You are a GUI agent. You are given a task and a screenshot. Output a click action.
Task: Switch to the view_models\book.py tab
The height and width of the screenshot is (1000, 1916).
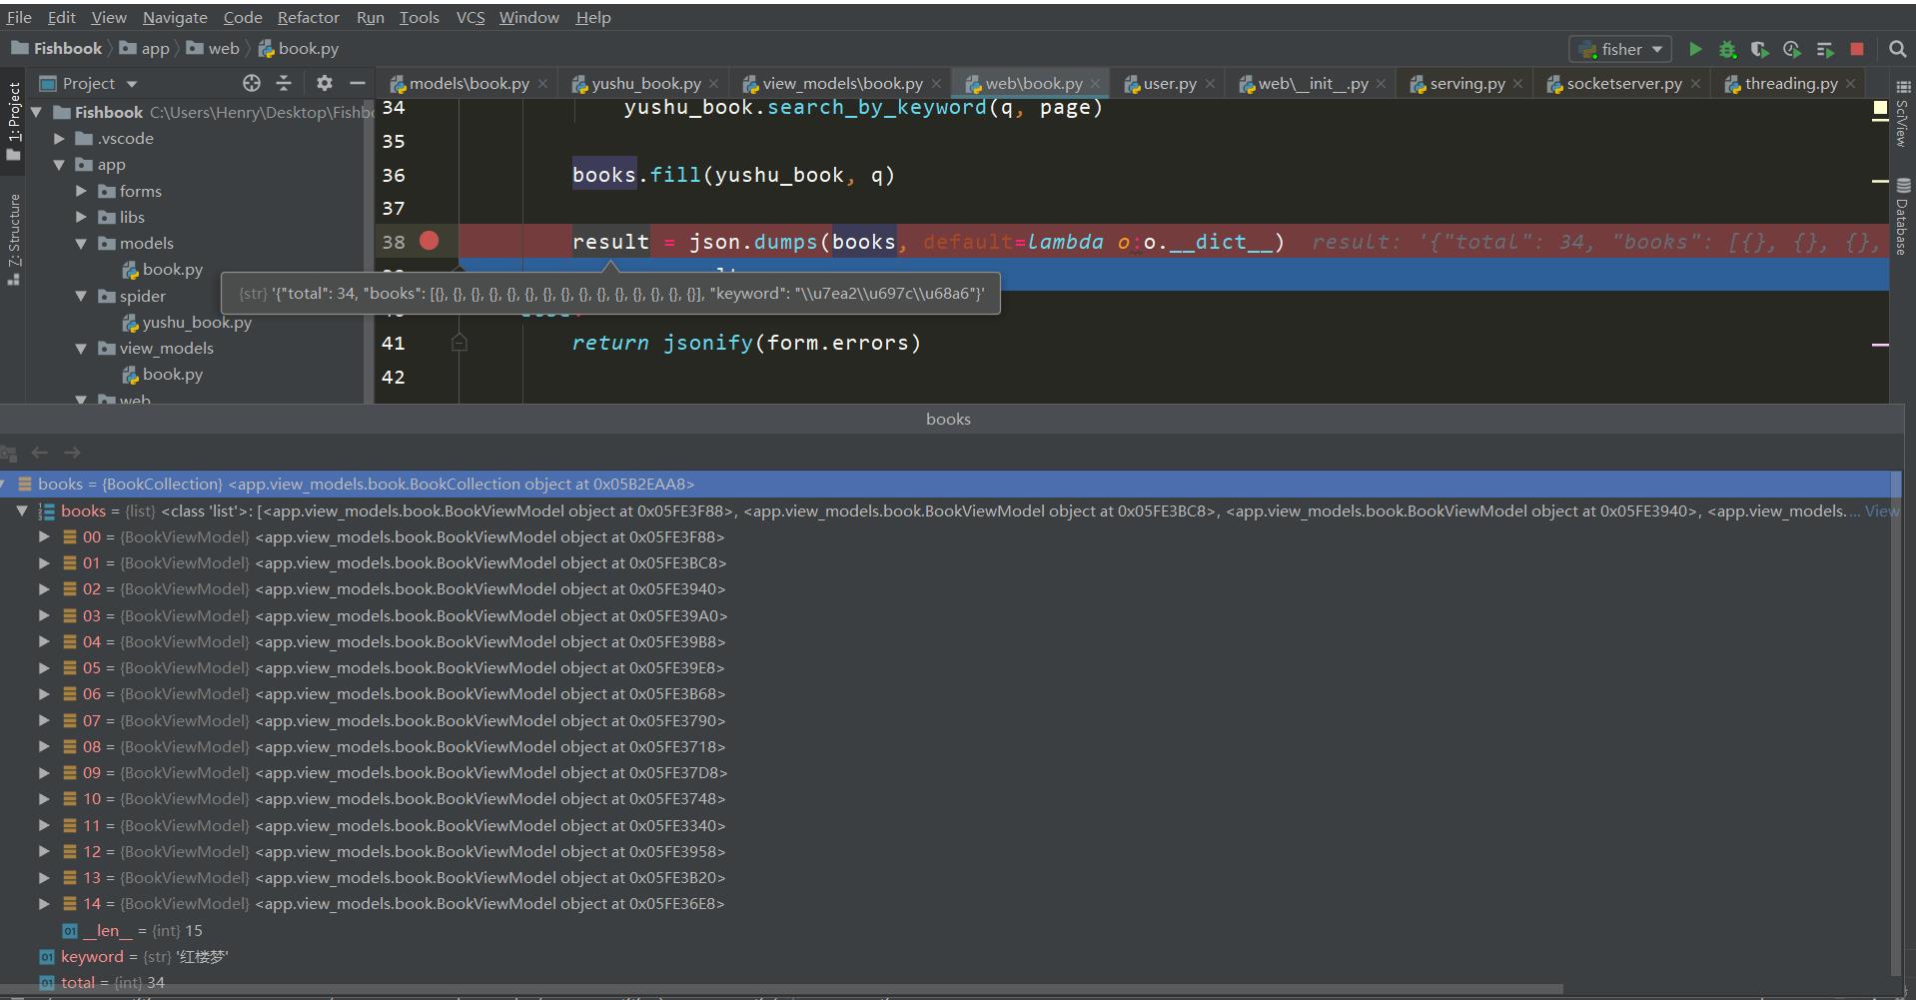pos(842,84)
